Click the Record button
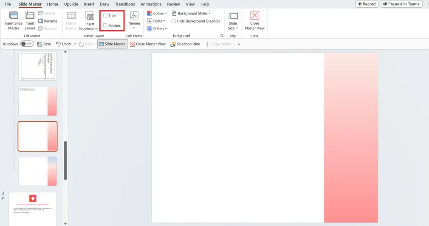This screenshot has width=429, height=226. coord(367,4)
